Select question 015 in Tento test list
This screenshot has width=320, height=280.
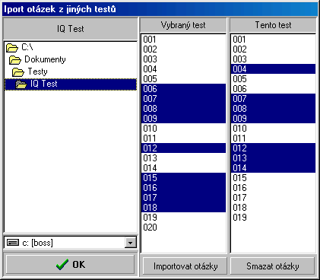pyautogui.click(x=274, y=178)
